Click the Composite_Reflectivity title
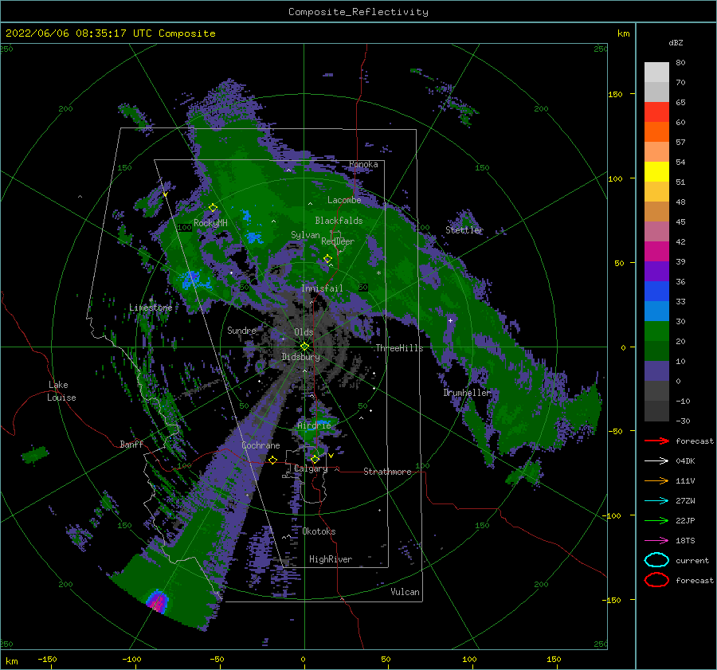Screen dimensions: 717x670 point(358,12)
